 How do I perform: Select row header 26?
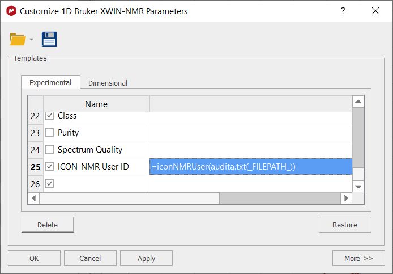(x=35, y=184)
